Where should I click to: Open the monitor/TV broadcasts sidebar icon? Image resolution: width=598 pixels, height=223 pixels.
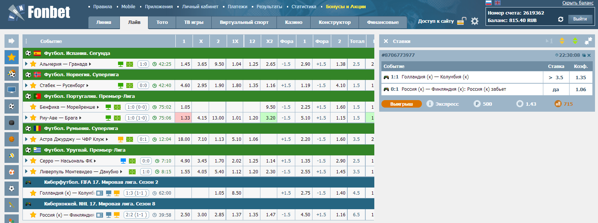[x=12, y=90]
